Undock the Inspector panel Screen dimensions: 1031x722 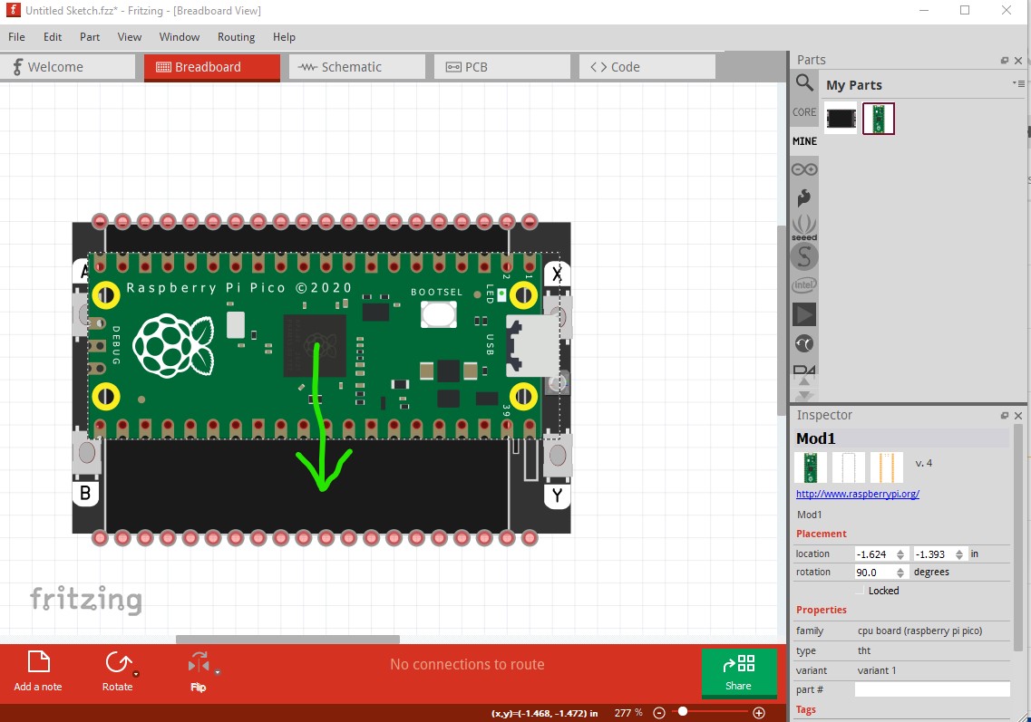(1005, 416)
